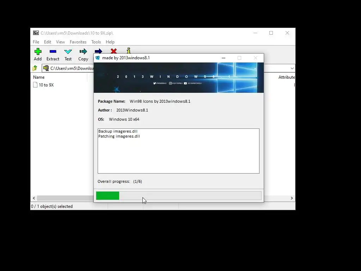
Task: Open the View menu
Action: [60, 42]
